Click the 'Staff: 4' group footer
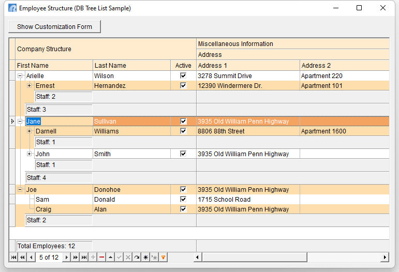This screenshot has width=399, height=272. click(59, 177)
